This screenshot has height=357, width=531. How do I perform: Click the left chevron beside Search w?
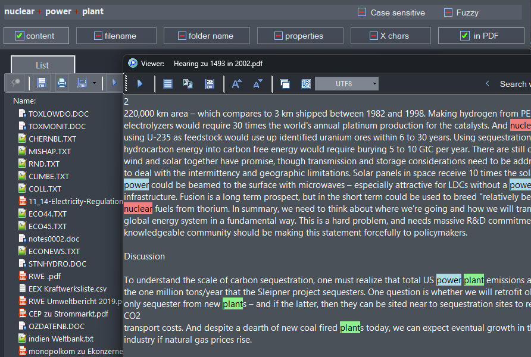487,83
